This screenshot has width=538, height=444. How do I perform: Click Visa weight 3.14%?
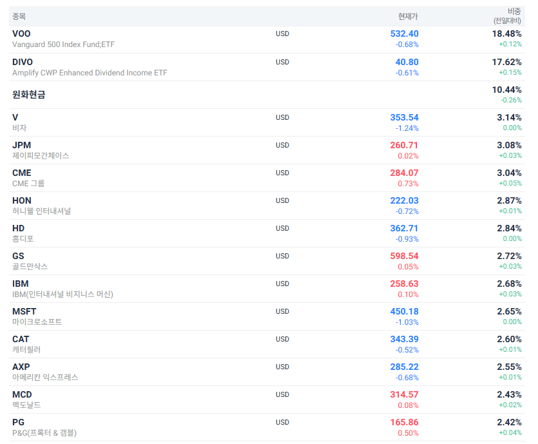(x=509, y=117)
